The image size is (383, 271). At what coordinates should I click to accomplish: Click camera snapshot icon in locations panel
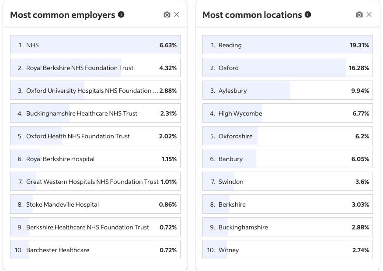coord(359,14)
